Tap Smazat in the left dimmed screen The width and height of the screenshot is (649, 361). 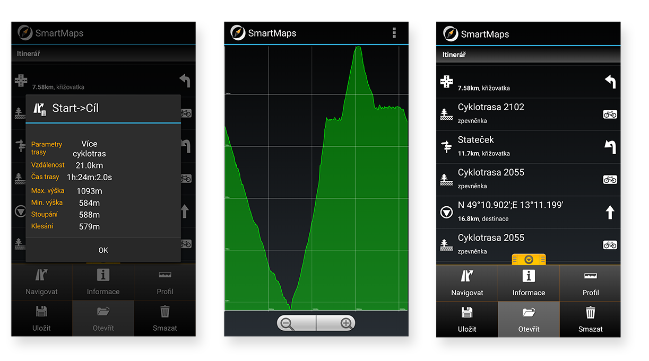[x=165, y=319]
